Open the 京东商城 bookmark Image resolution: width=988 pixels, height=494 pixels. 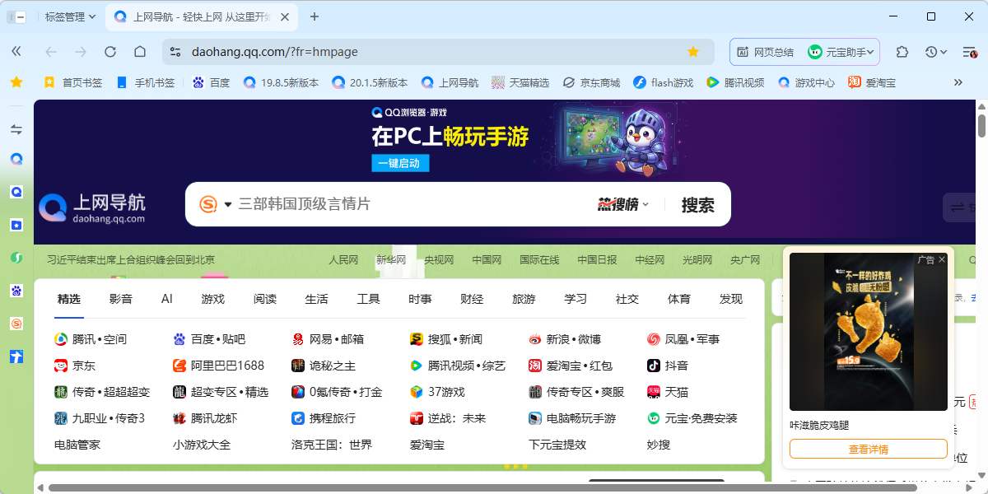pyautogui.click(x=591, y=82)
